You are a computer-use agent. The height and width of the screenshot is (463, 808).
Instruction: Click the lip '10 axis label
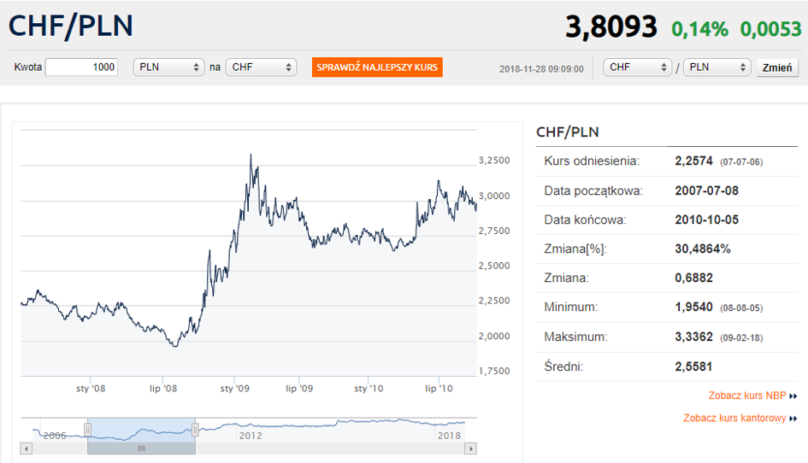tap(439, 389)
